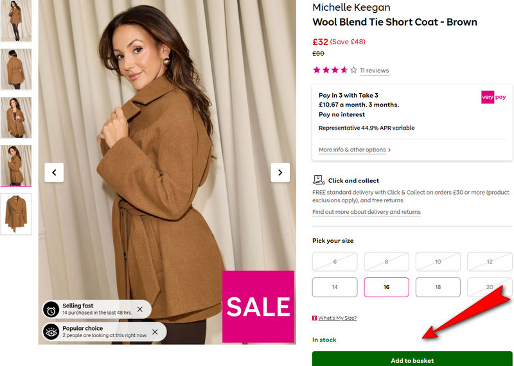Click the Click and collect icon
Screen dimensions: 514x366
[318, 180]
